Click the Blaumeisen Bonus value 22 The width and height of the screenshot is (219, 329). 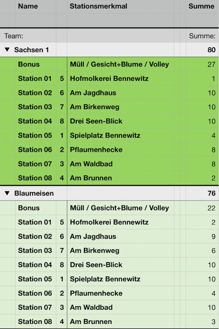coord(211,208)
